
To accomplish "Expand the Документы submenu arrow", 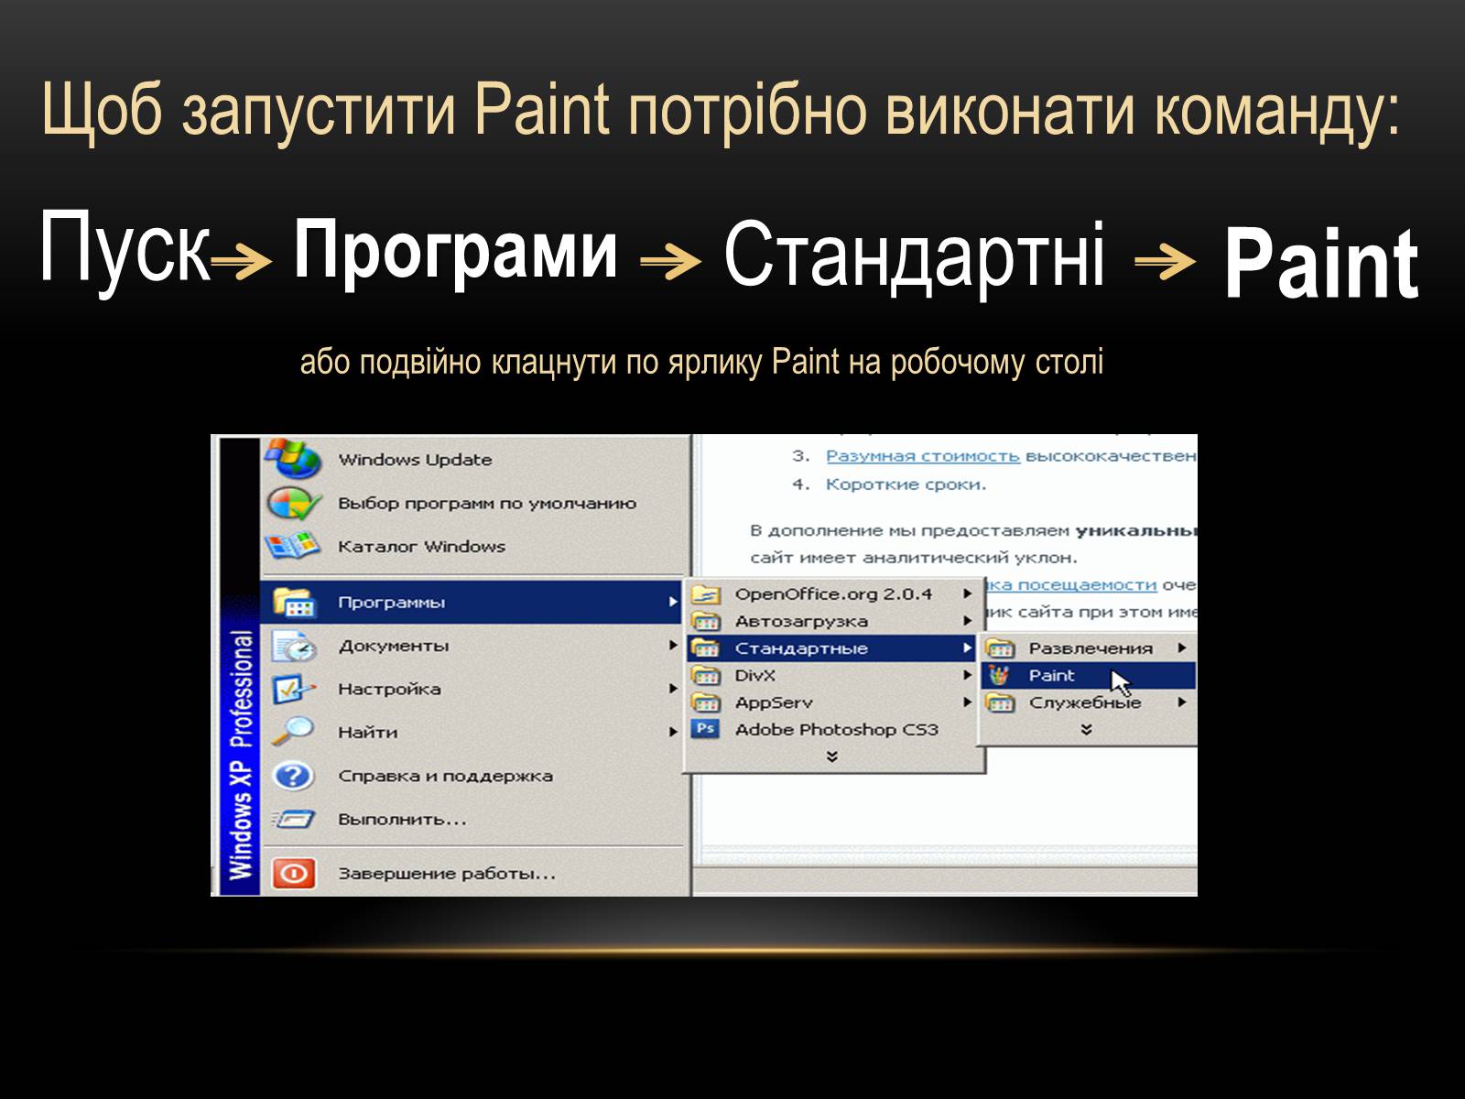I will (672, 646).
